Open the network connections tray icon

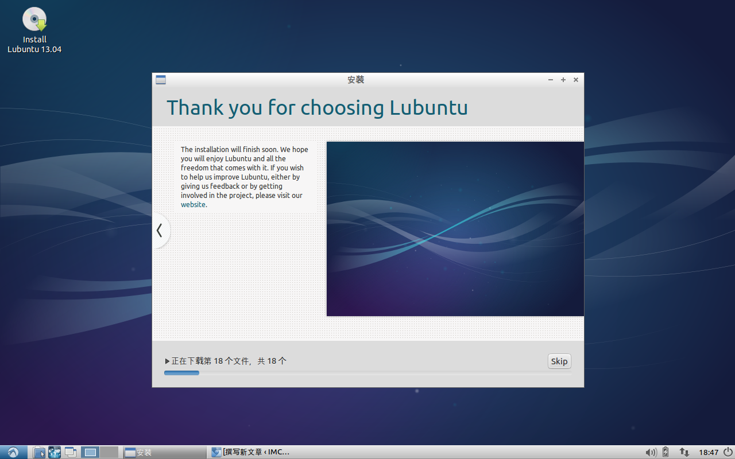[x=684, y=452]
